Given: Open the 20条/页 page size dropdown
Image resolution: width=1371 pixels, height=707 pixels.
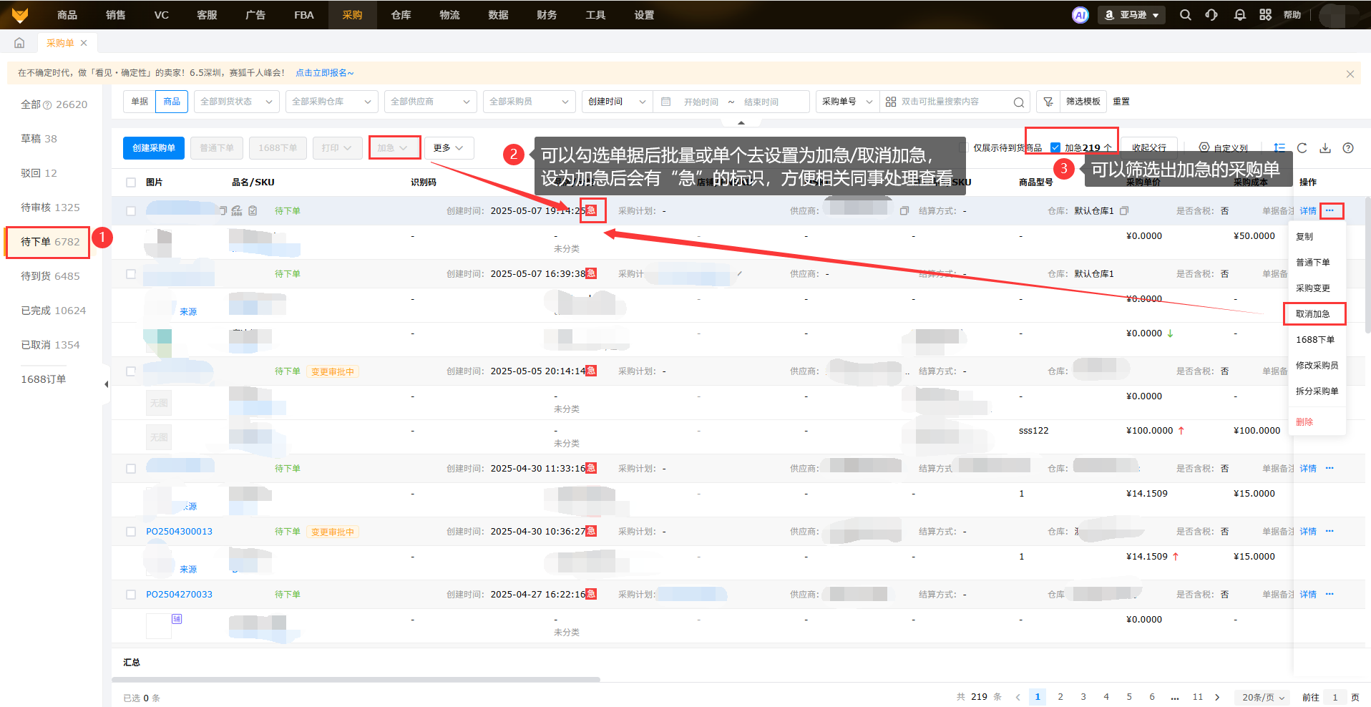Looking at the screenshot, I should click(1263, 697).
